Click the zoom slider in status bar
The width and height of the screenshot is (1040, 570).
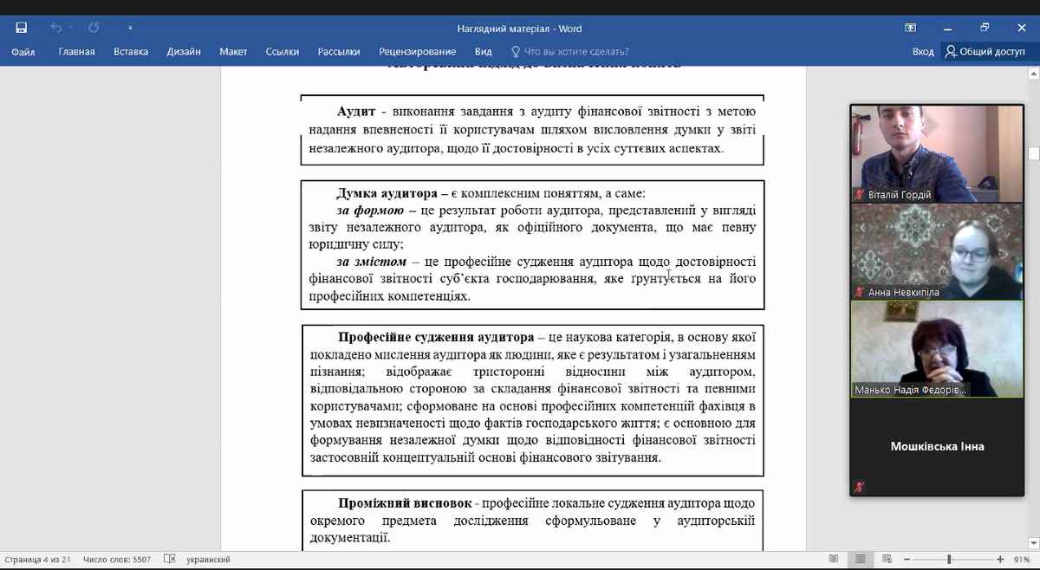click(x=950, y=560)
